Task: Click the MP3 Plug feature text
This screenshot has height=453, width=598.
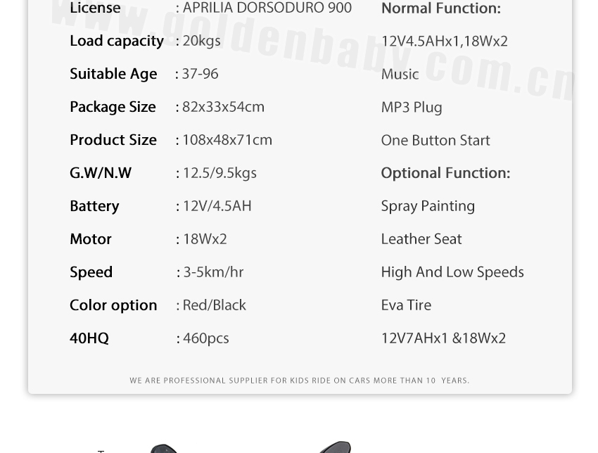Action: pos(412,107)
